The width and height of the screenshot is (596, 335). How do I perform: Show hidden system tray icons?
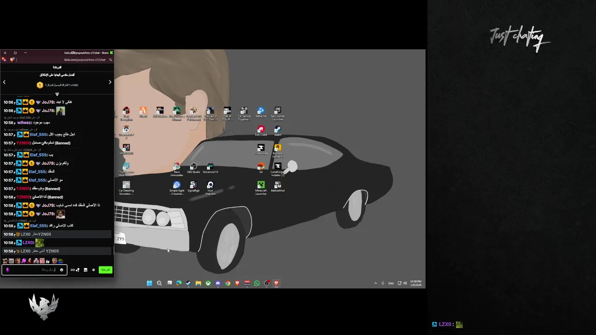(375, 283)
